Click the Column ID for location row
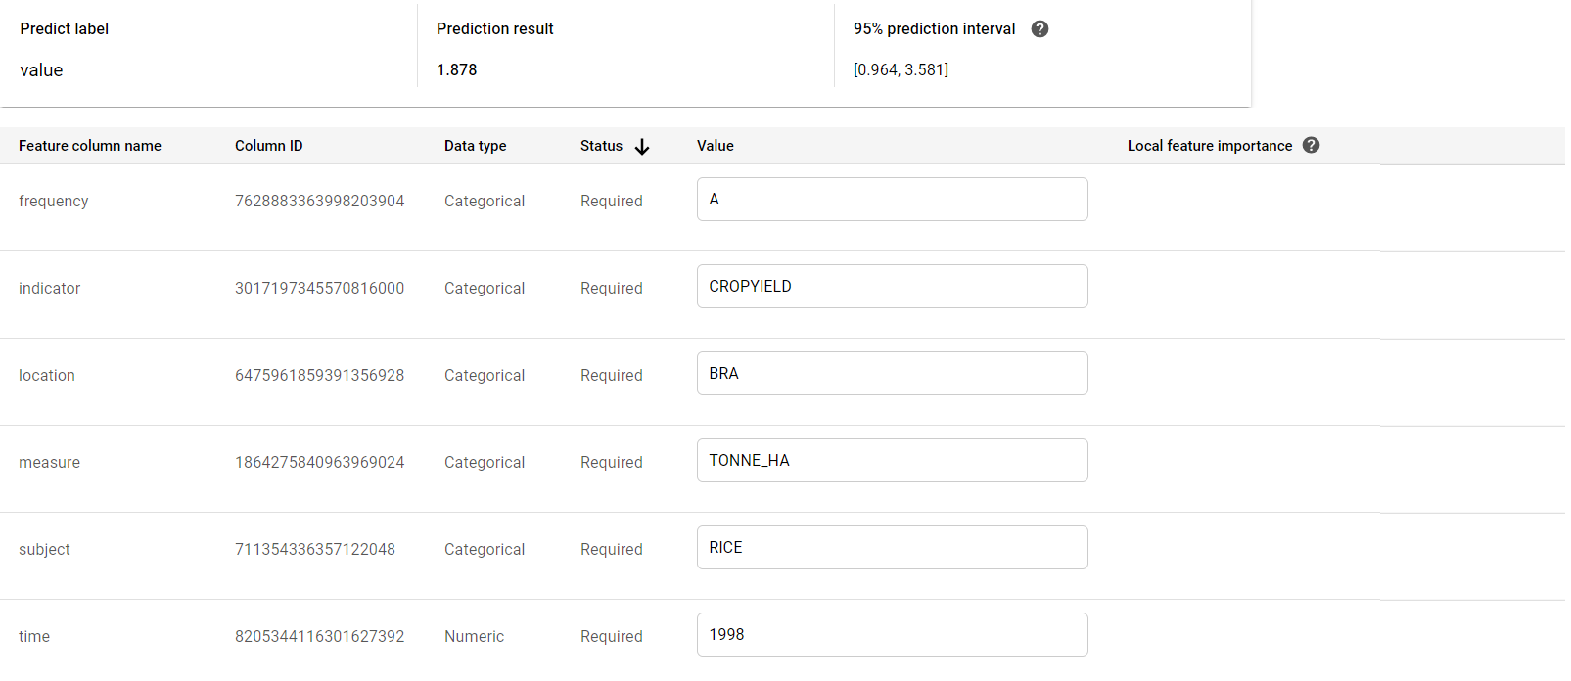This screenshot has width=1571, height=681. pyautogui.click(x=319, y=376)
